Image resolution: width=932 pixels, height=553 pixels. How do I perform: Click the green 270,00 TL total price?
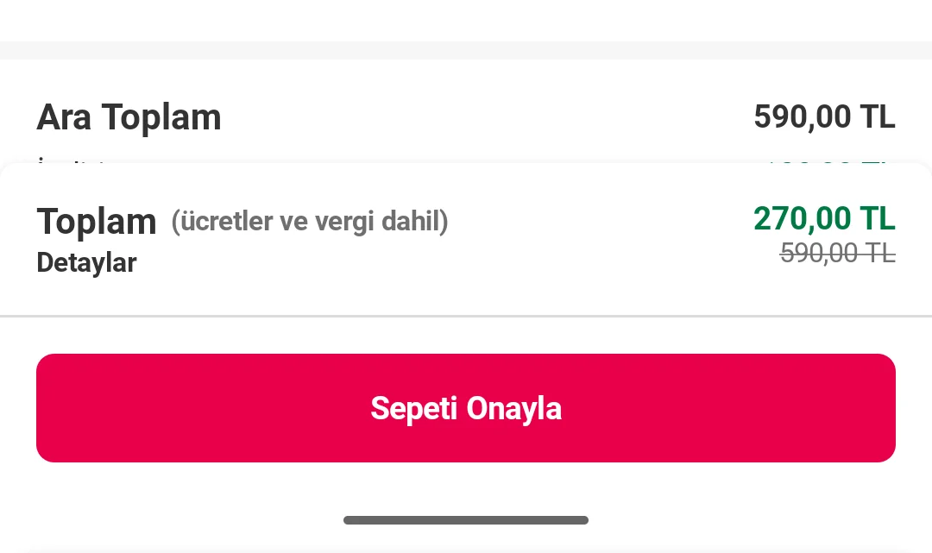(x=824, y=218)
